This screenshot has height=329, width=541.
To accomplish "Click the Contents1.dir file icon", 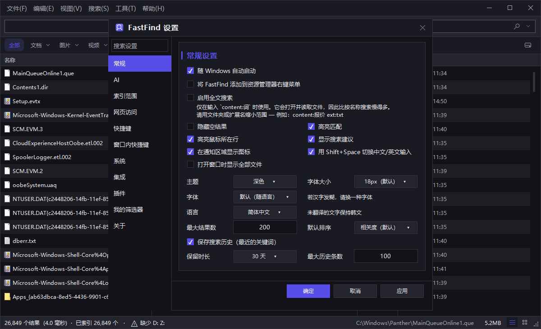I will (x=7, y=87).
